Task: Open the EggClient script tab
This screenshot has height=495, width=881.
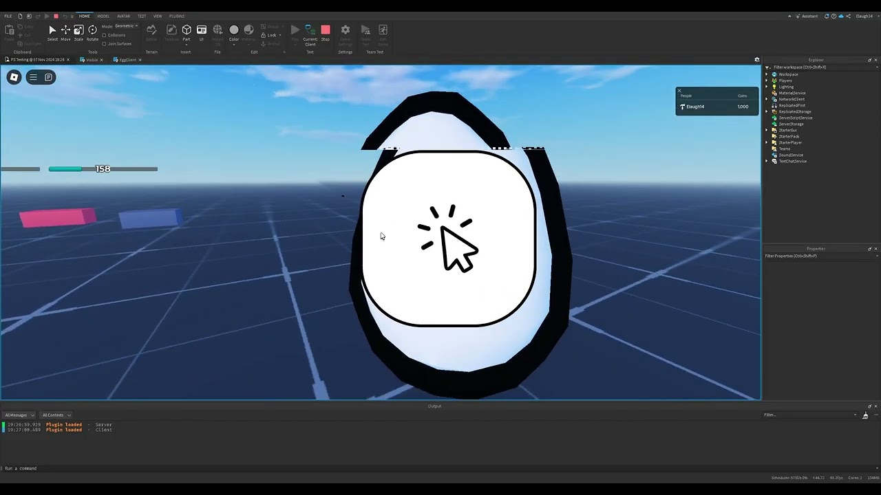Action: [x=127, y=60]
